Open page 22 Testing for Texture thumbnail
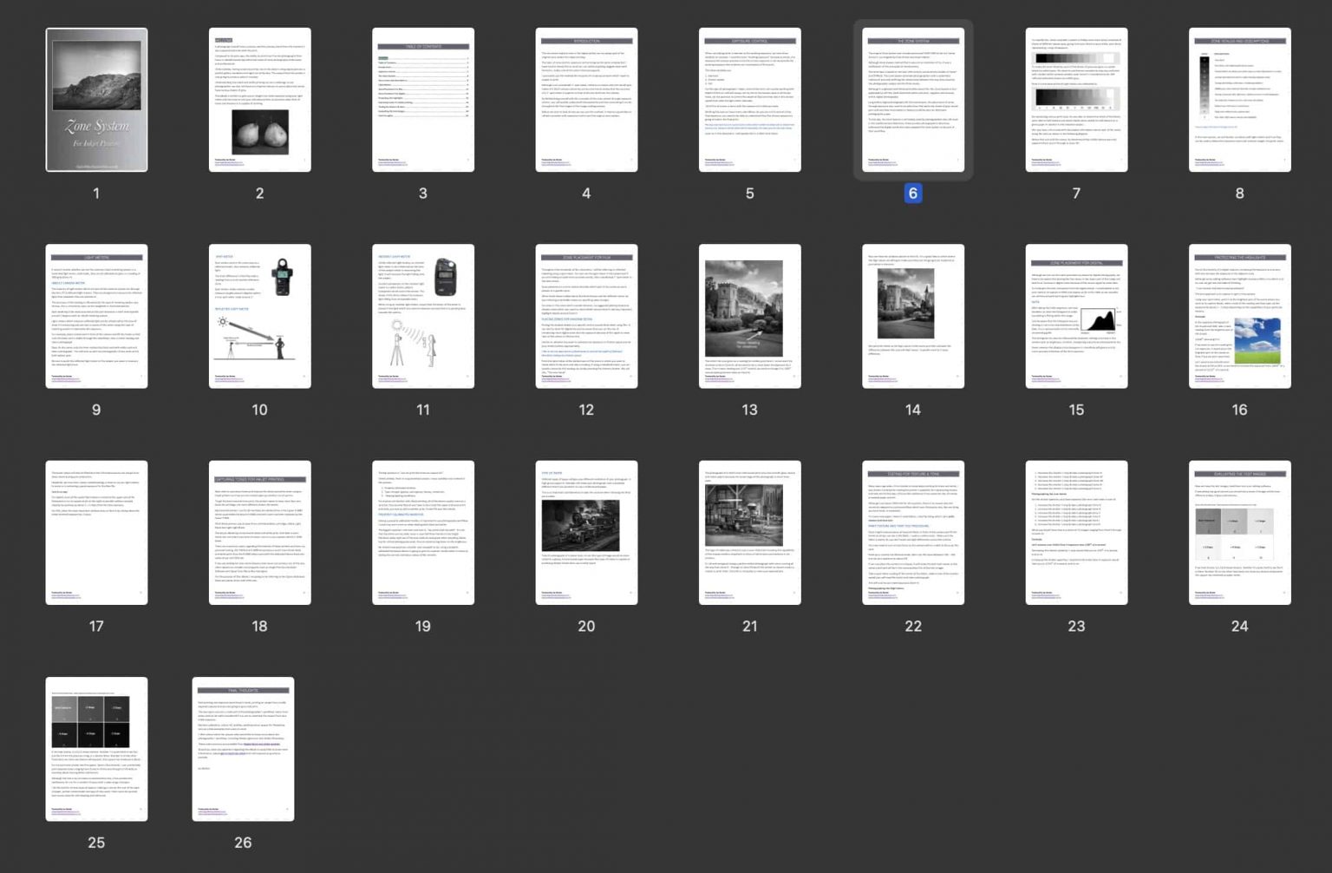The image size is (1332, 873). pyautogui.click(x=913, y=533)
